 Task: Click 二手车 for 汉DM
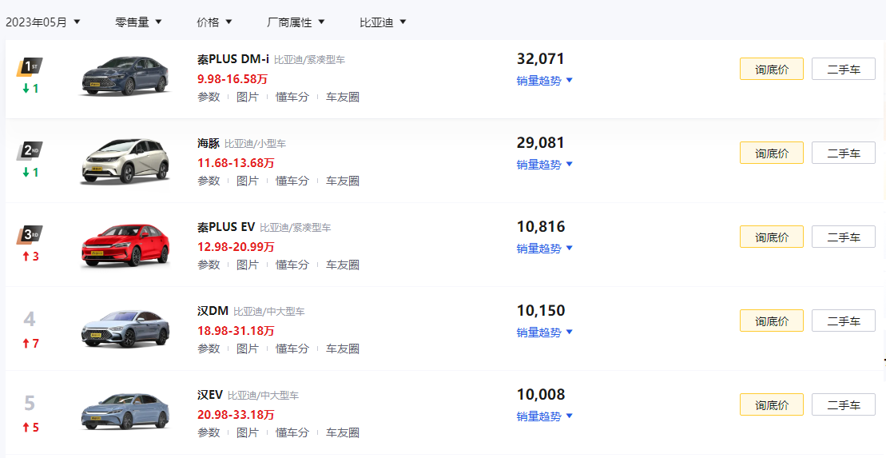click(x=844, y=321)
